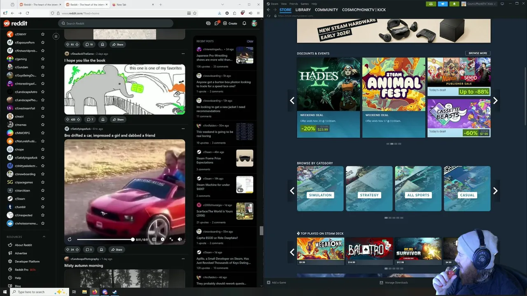The height and width of the screenshot is (296, 527).
Task: Toggle favorite star for r/Gundam
Action: click(x=43, y=67)
